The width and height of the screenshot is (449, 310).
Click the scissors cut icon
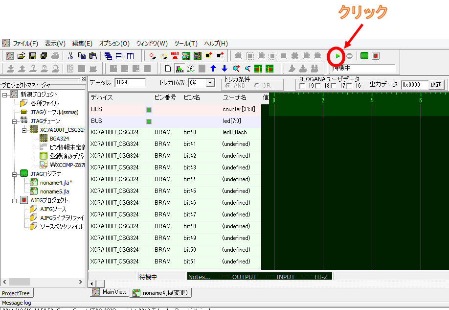(x=70, y=56)
